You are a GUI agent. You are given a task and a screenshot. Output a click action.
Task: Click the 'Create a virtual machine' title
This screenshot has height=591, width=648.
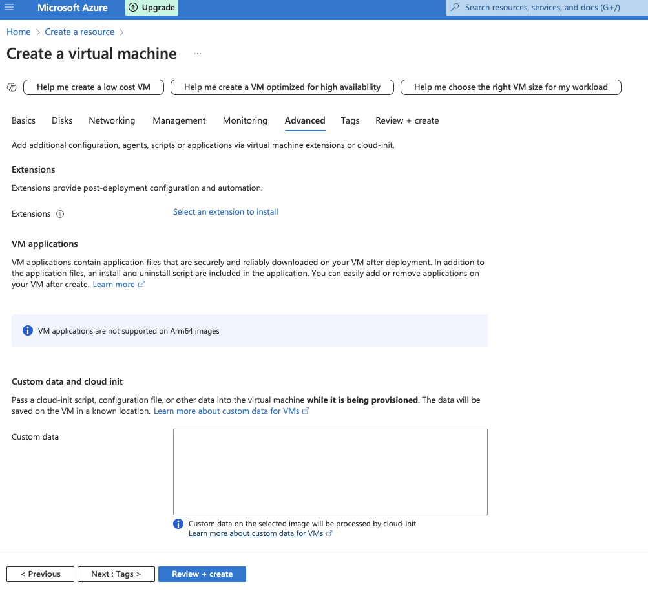tap(92, 54)
